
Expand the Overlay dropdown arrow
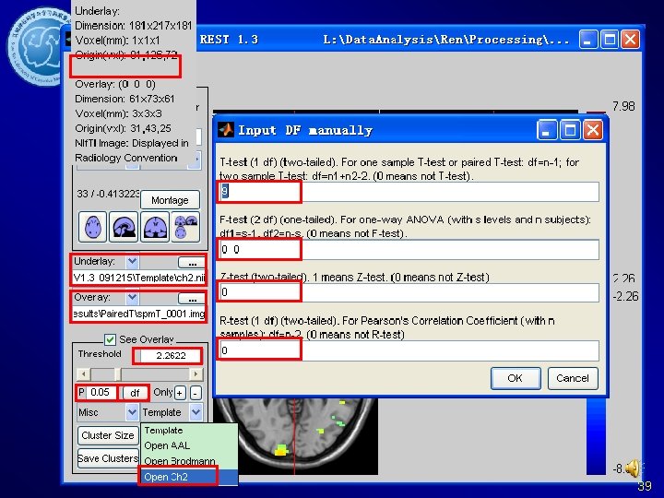132,298
